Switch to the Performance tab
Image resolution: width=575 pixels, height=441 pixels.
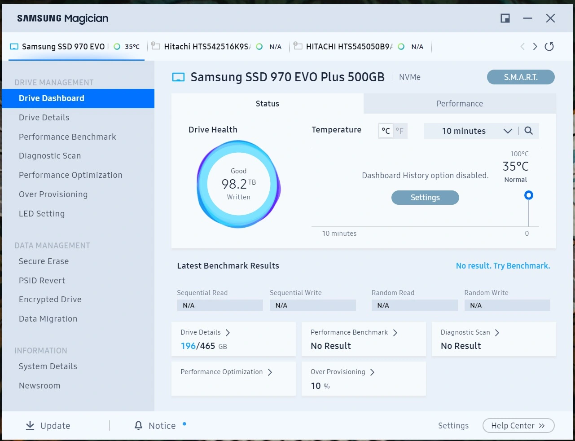pos(460,104)
